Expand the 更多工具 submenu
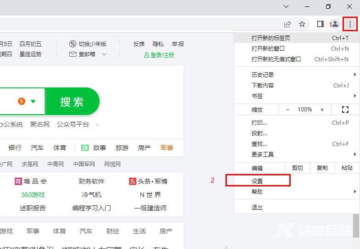The width and height of the screenshot is (360, 249). [x=296, y=155]
